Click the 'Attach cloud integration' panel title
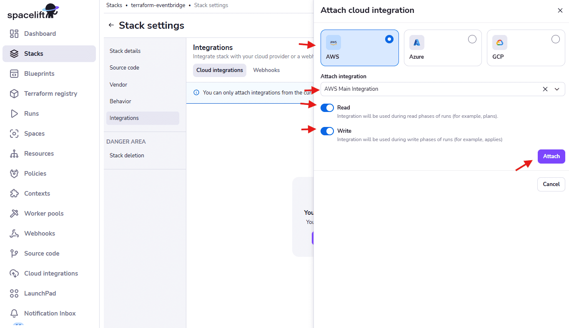Image resolution: width=569 pixels, height=328 pixels. point(367,10)
